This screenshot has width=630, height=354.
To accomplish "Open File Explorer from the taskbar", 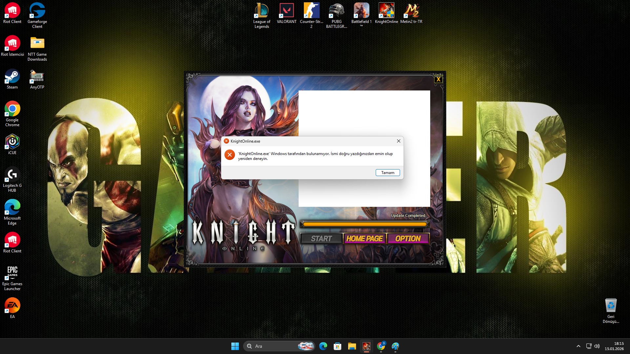I will tap(352, 346).
